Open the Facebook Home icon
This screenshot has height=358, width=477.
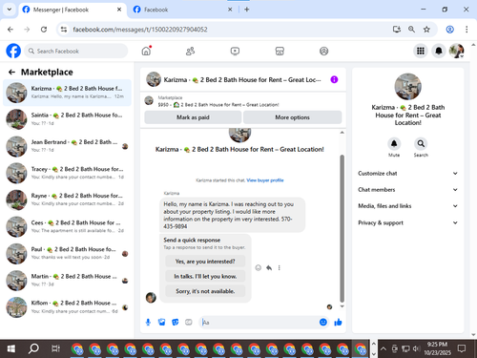[146, 52]
